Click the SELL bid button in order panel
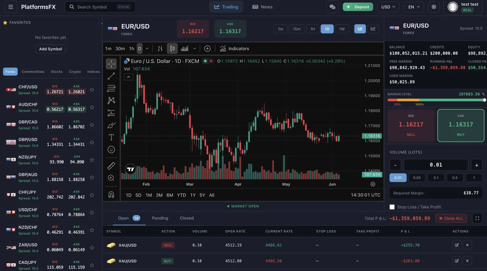 [411, 125]
